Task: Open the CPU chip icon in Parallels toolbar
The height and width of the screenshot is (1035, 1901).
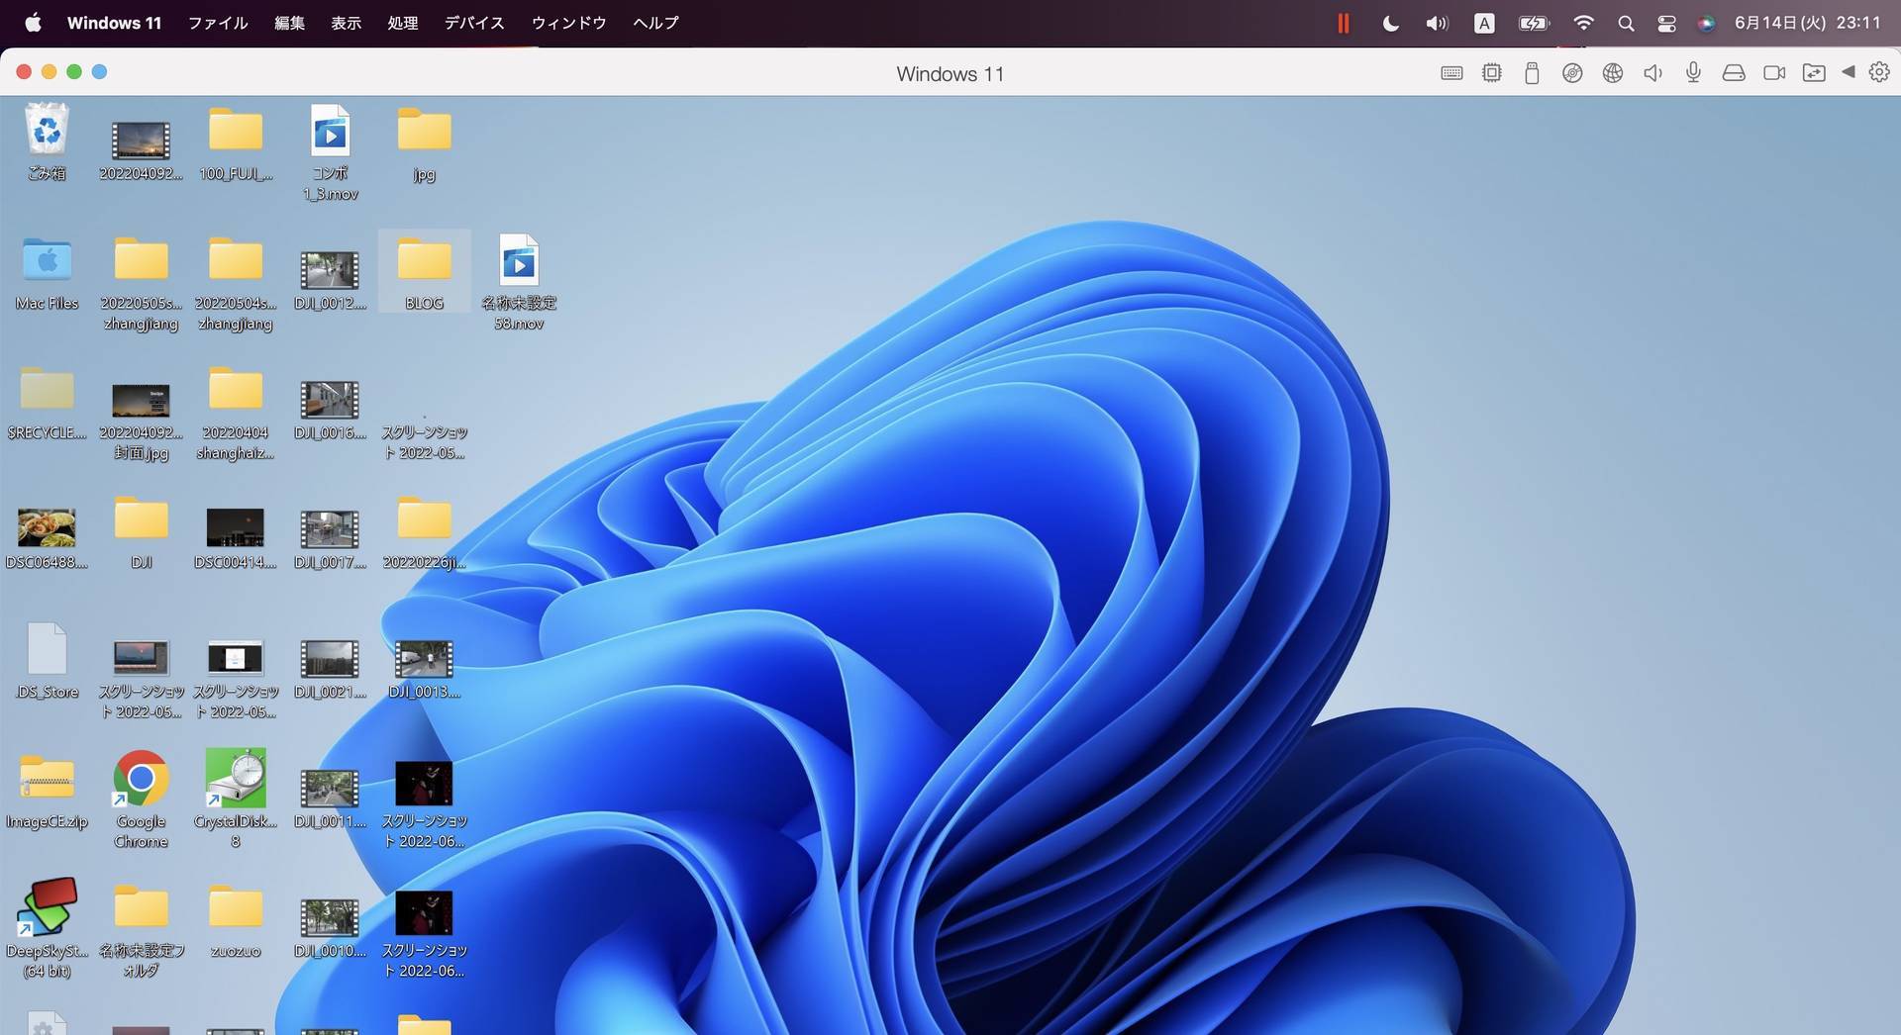Action: [x=1492, y=72]
